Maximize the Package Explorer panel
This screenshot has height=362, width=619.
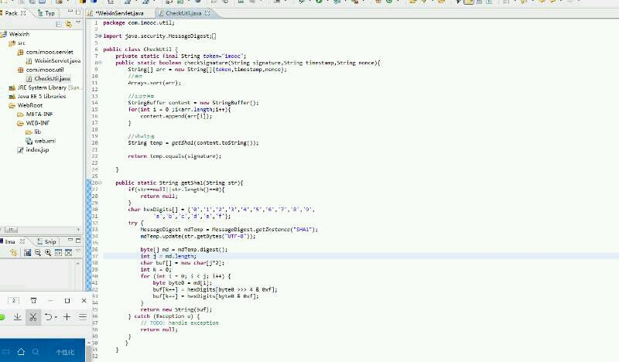click(x=78, y=12)
